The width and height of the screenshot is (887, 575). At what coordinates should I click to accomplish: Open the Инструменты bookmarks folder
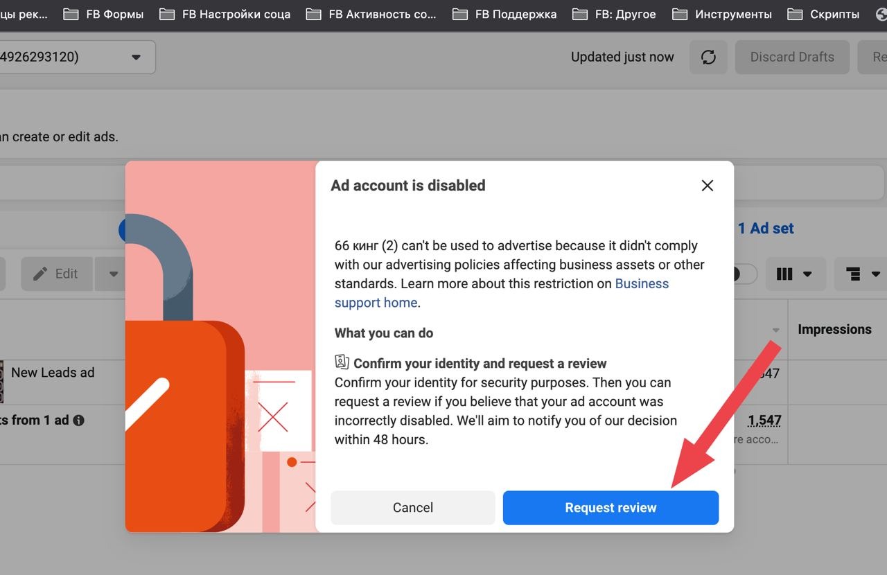pos(721,14)
